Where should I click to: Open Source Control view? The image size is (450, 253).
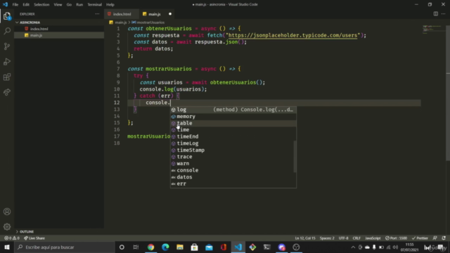click(7, 46)
